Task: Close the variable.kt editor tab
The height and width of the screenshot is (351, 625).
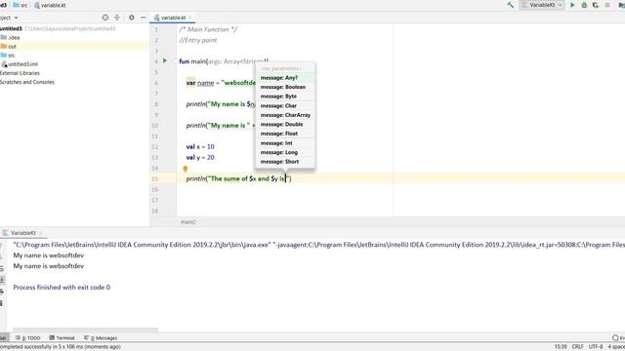Action: pyautogui.click(x=190, y=18)
